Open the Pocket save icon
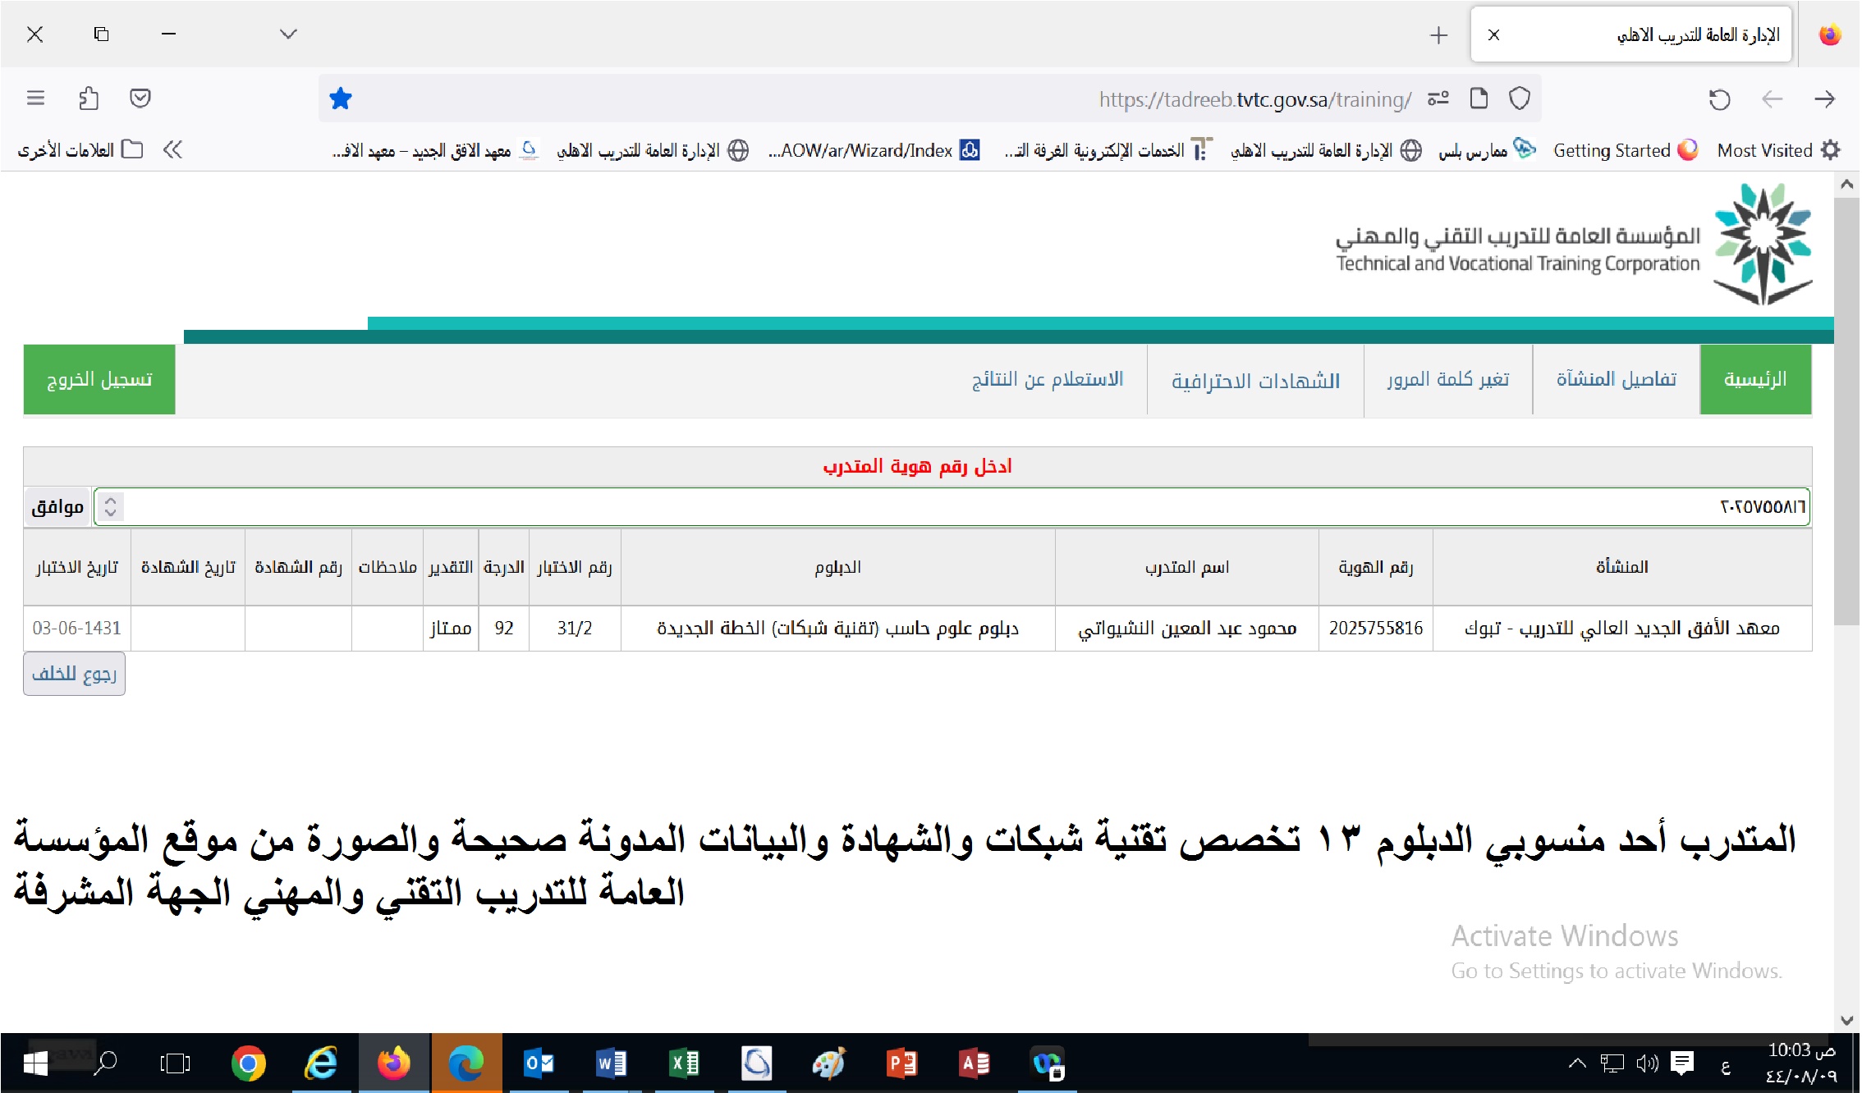Viewport: 1862px width, 1093px height. click(x=140, y=98)
